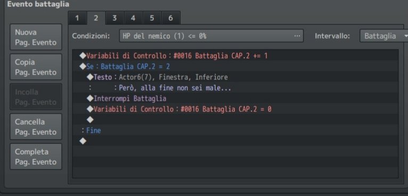Open the Condizioni ellipsis selector

pyautogui.click(x=297, y=36)
